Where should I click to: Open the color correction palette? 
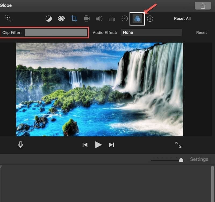(61, 19)
